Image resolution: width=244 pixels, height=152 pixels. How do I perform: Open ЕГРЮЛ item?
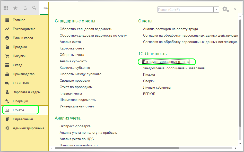[x=149, y=94]
